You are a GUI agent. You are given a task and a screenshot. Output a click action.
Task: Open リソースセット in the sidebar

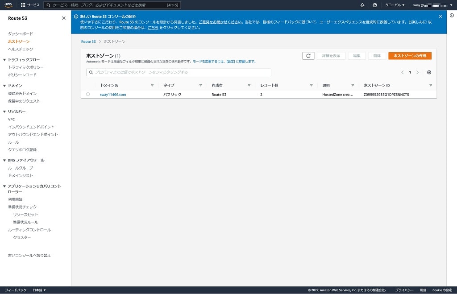coord(25,215)
